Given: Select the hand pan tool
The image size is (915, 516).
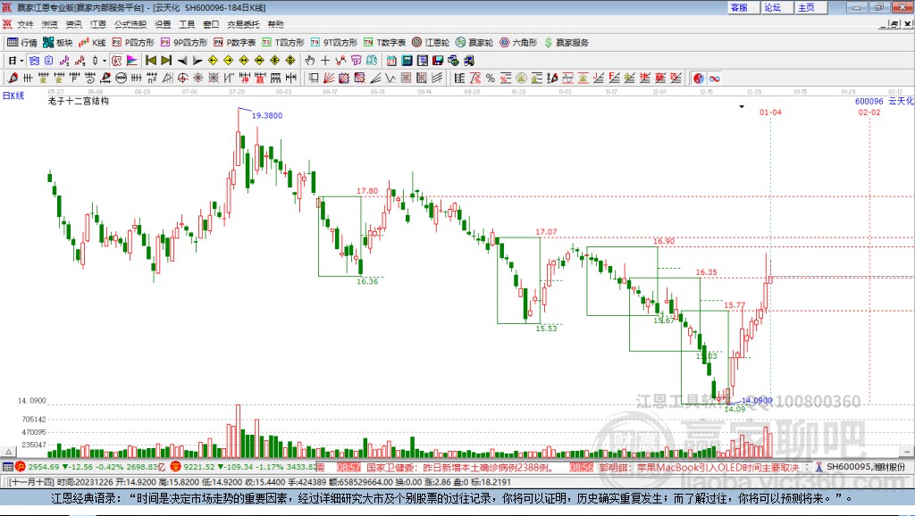Looking at the screenshot, I should (310, 61).
